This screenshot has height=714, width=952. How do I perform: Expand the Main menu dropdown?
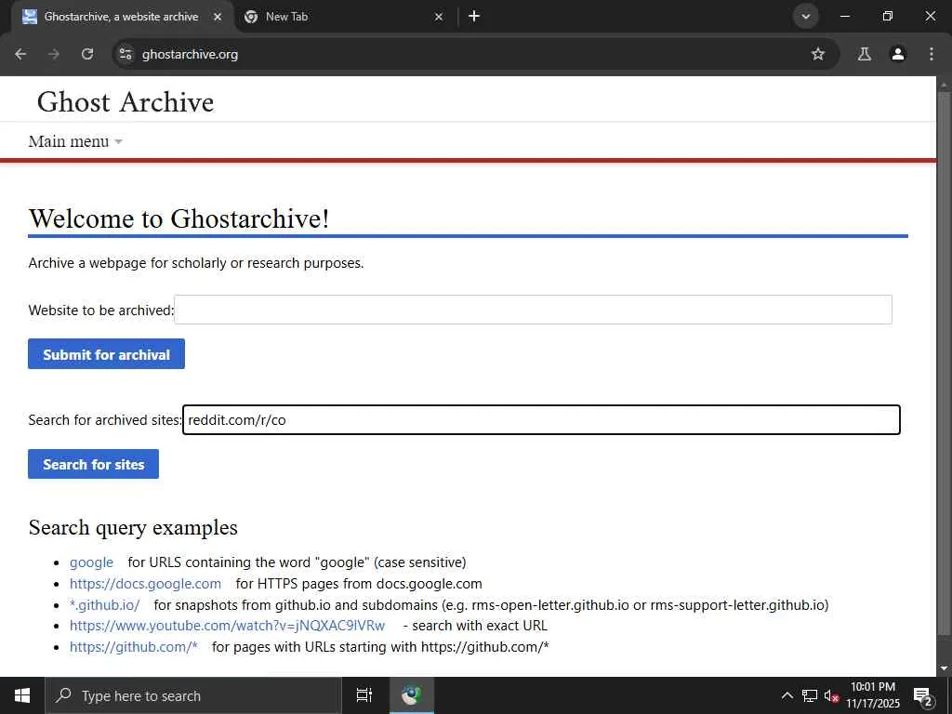(x=75, y=141)
